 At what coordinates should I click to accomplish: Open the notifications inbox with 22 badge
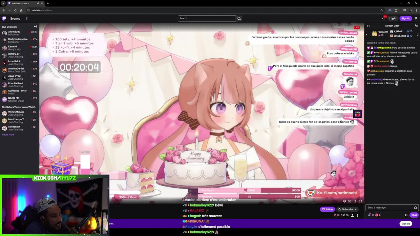384,18
